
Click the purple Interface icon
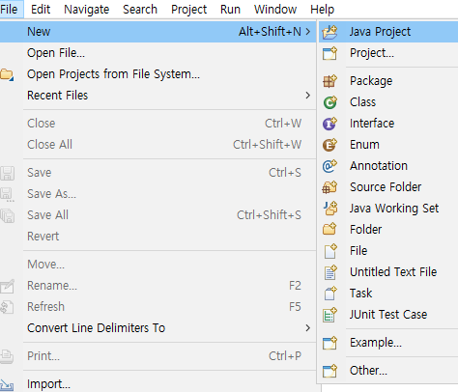click(x=329, y=124)
